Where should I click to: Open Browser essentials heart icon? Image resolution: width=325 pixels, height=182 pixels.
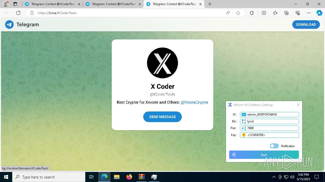point(298,13)
